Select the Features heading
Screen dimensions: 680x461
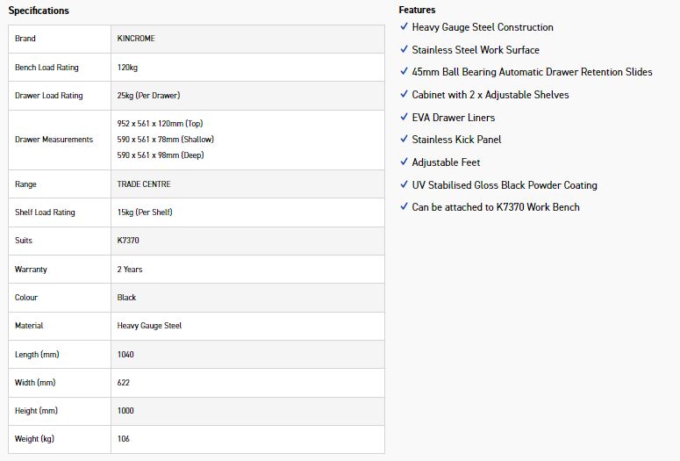click(x=417, y=10)
